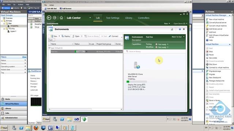Sort by the Status column header

point(81,44)
